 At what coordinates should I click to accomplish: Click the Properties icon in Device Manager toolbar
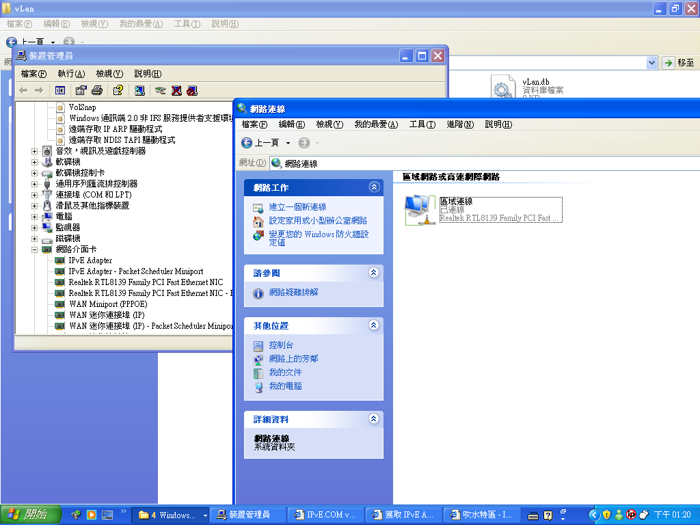tap(80, 90)
